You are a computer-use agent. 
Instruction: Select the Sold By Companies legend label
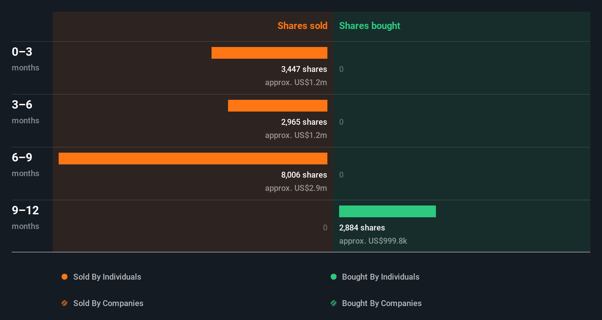[x=108, y=303]
